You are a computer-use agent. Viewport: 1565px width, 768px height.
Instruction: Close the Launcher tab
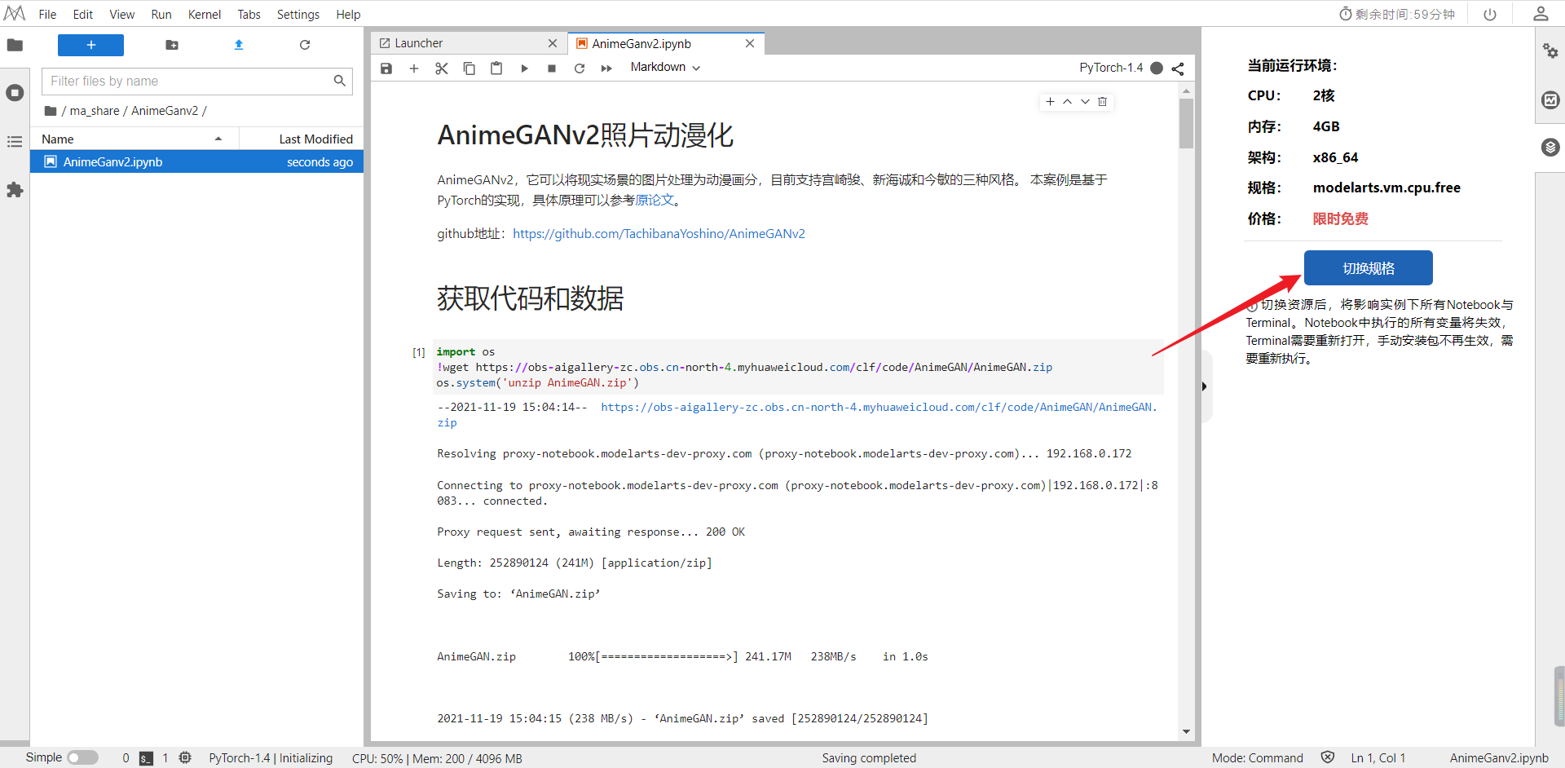(x=553, y=43)
